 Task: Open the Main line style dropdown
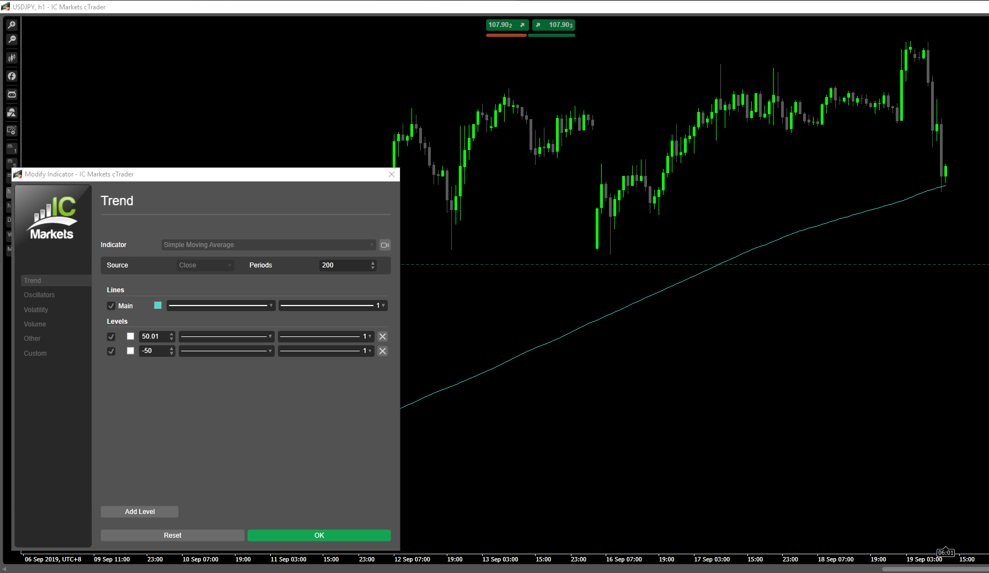[x=221, y=305]
